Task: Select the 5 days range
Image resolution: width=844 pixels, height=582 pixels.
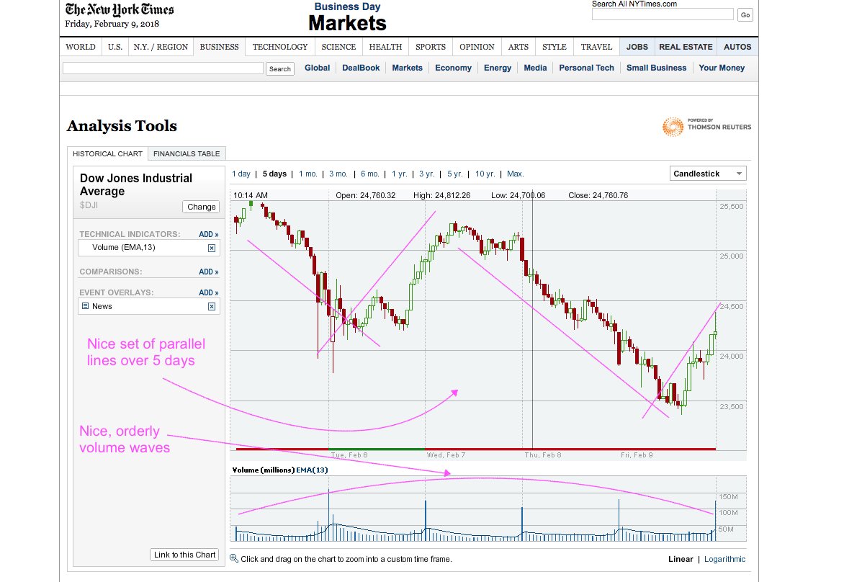Action: [274, 174]
